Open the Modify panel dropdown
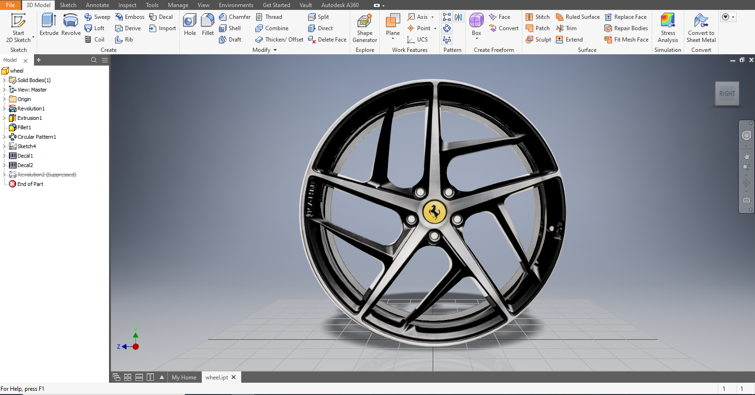 (x=275, y=50)
